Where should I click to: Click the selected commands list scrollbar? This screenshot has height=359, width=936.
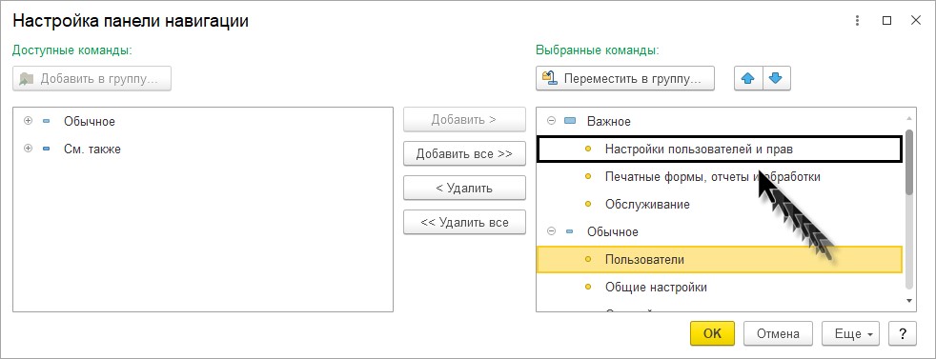[909, 161]
